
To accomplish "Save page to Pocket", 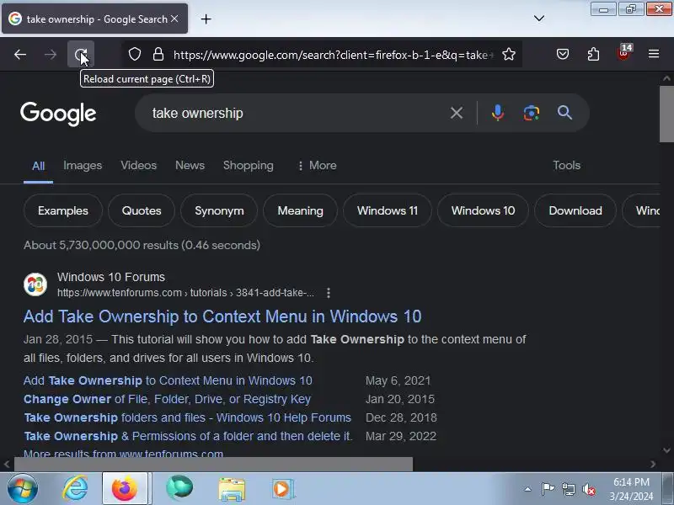I will coord(563,54).
